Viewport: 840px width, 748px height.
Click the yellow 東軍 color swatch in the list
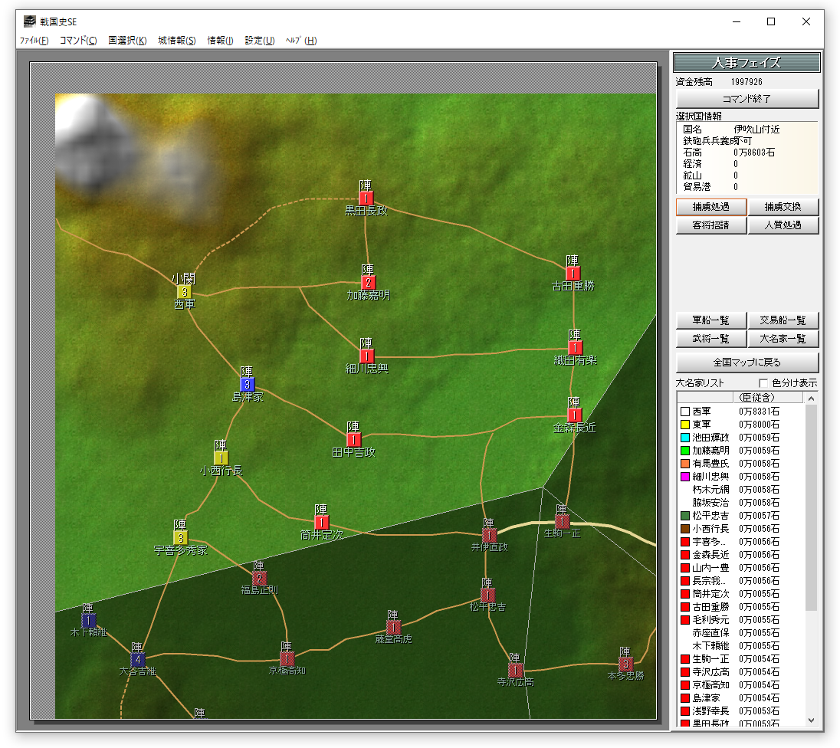pos(685,425)
